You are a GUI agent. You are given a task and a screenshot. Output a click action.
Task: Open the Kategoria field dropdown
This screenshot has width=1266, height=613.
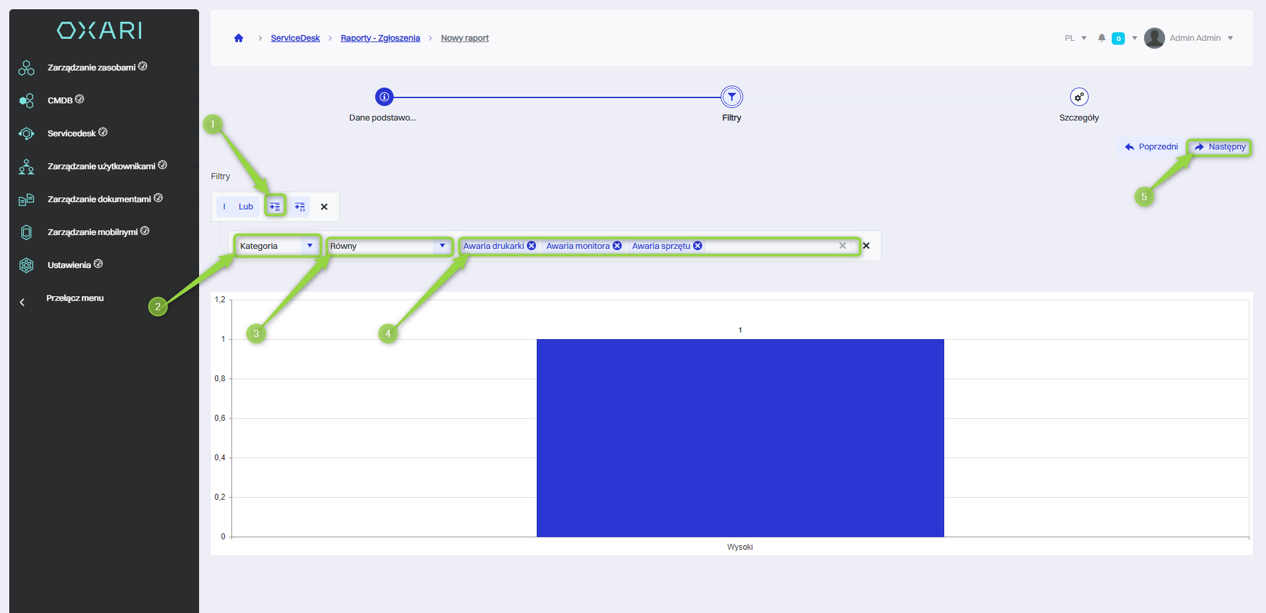click(x=277, y=246)
